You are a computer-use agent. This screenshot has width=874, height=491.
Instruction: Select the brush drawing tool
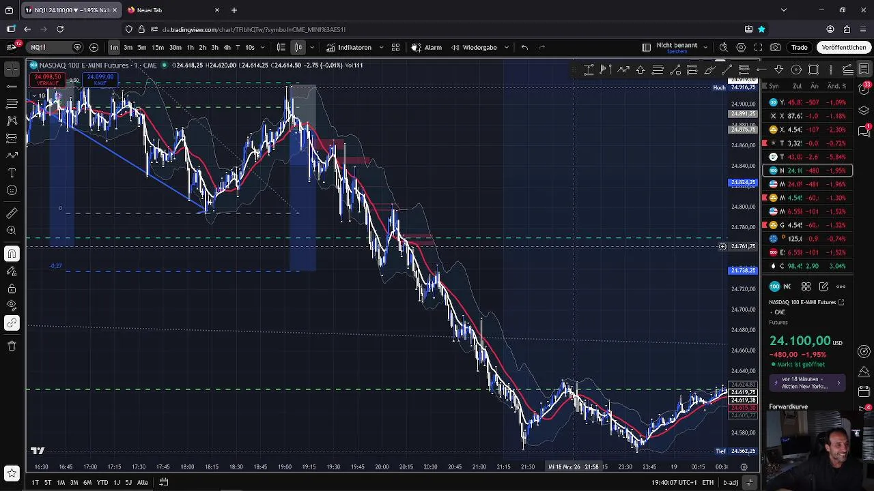[x=12, y=155]
